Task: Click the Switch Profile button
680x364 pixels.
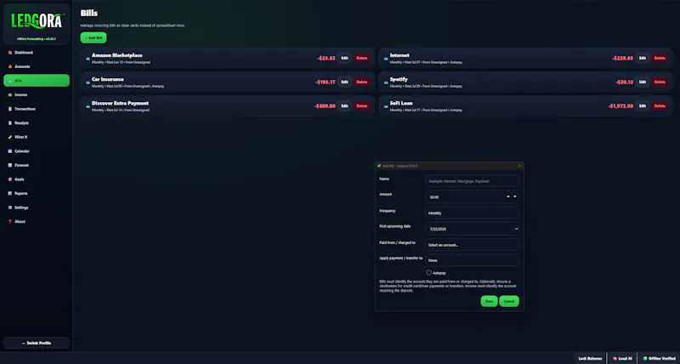Action: tap(37, 344)
